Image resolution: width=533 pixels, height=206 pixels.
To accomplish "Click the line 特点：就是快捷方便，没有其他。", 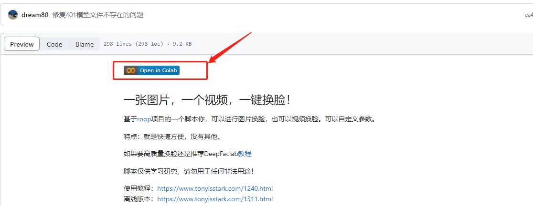I will 173,137.
